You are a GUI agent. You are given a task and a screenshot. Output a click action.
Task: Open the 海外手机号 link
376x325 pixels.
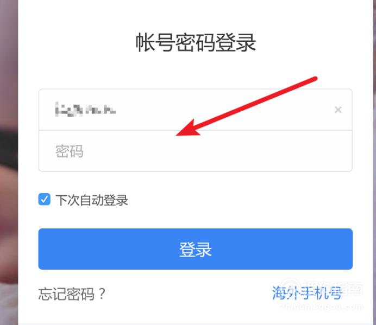click(307, 292)
